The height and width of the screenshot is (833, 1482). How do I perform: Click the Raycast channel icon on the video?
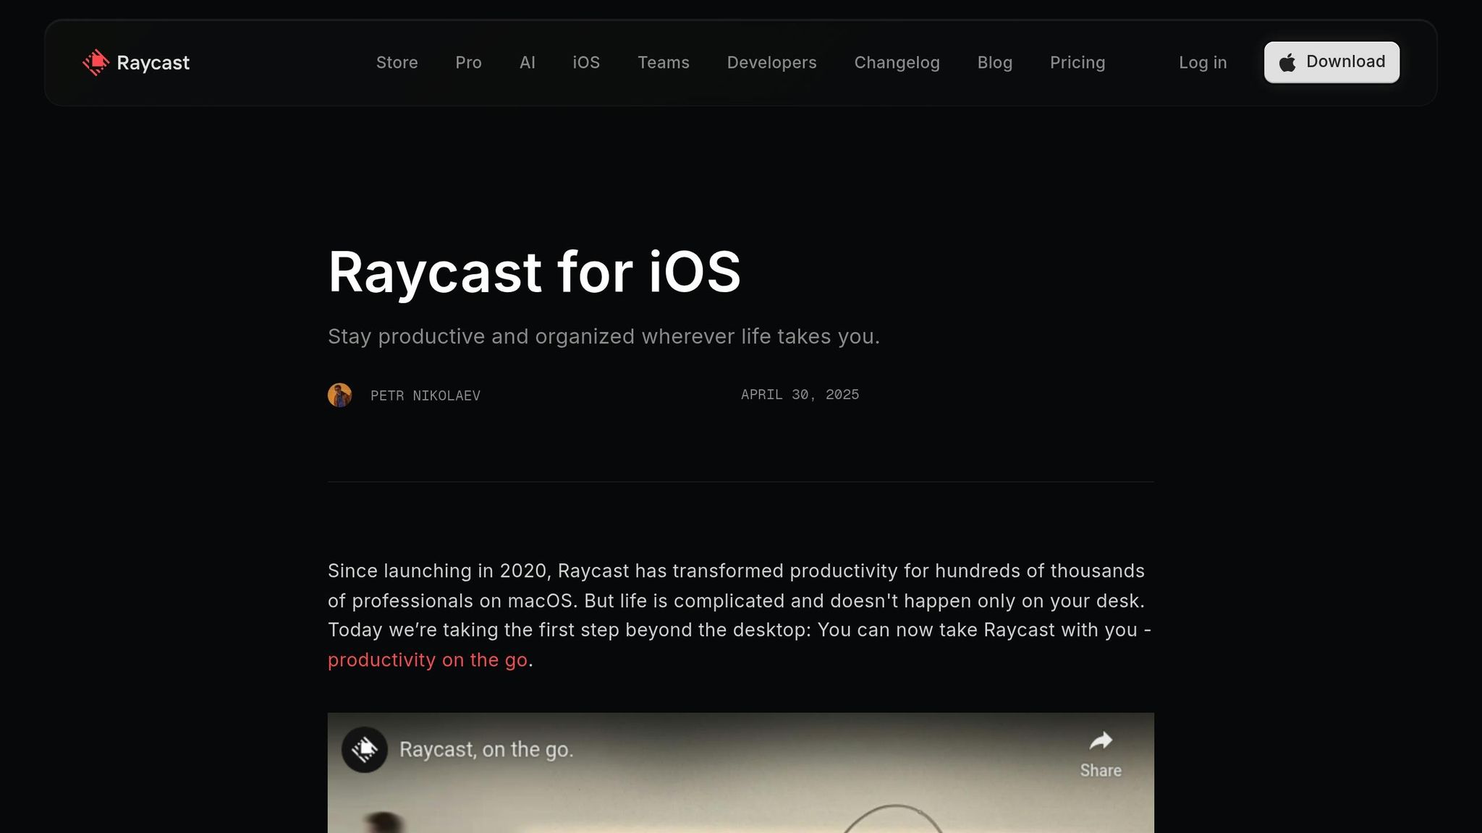[364, 749]
